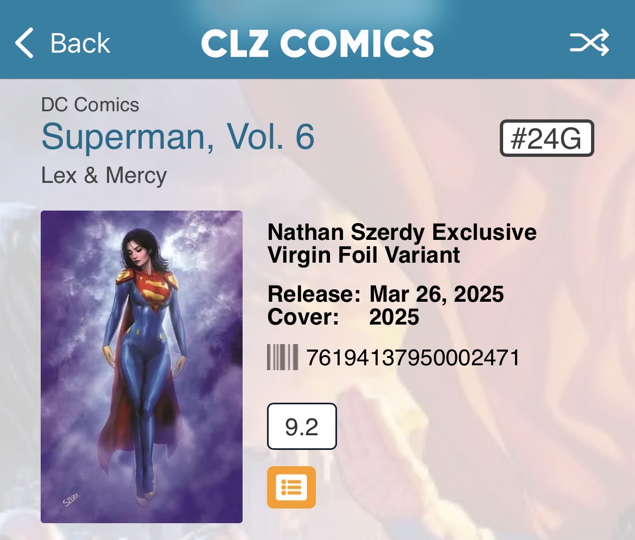
Task: Tap the Lex & Mercy story title
Action: (104, 175)
